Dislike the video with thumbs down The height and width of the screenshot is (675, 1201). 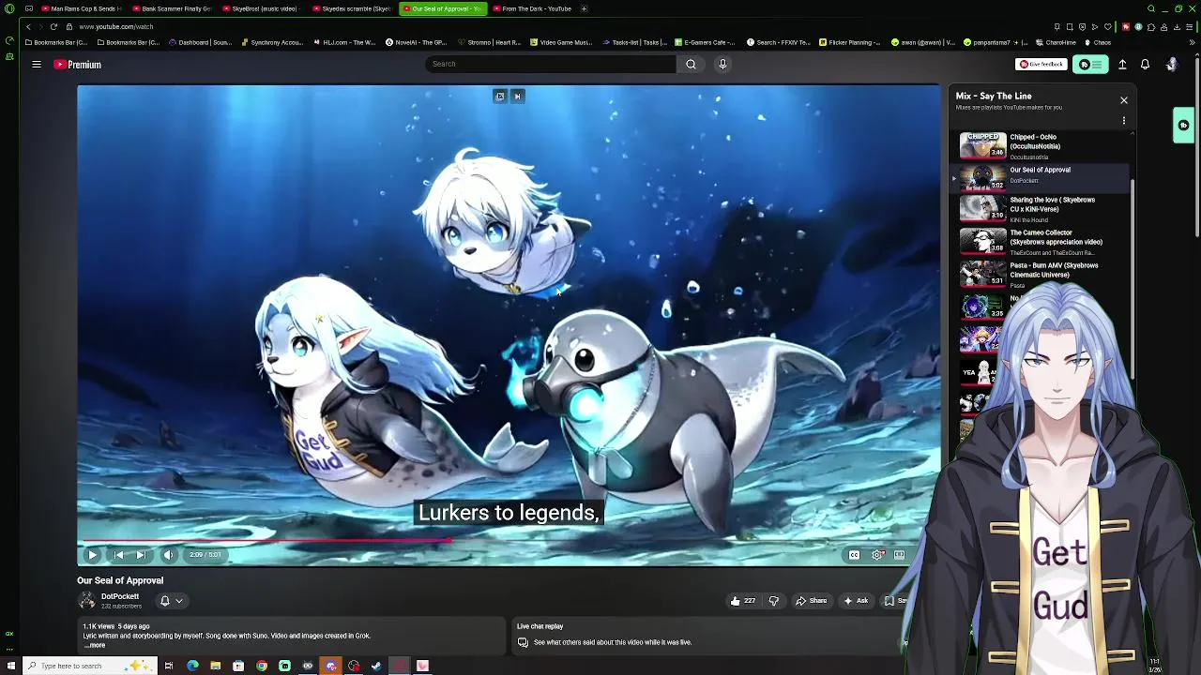[x=774, y=601]
